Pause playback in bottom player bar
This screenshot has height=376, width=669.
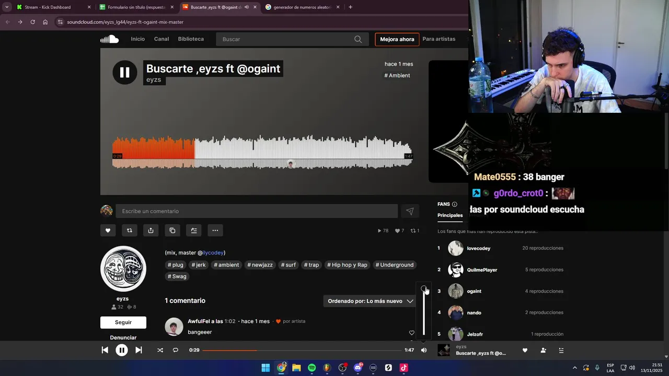pyautogui.click(x=121, y=350)
